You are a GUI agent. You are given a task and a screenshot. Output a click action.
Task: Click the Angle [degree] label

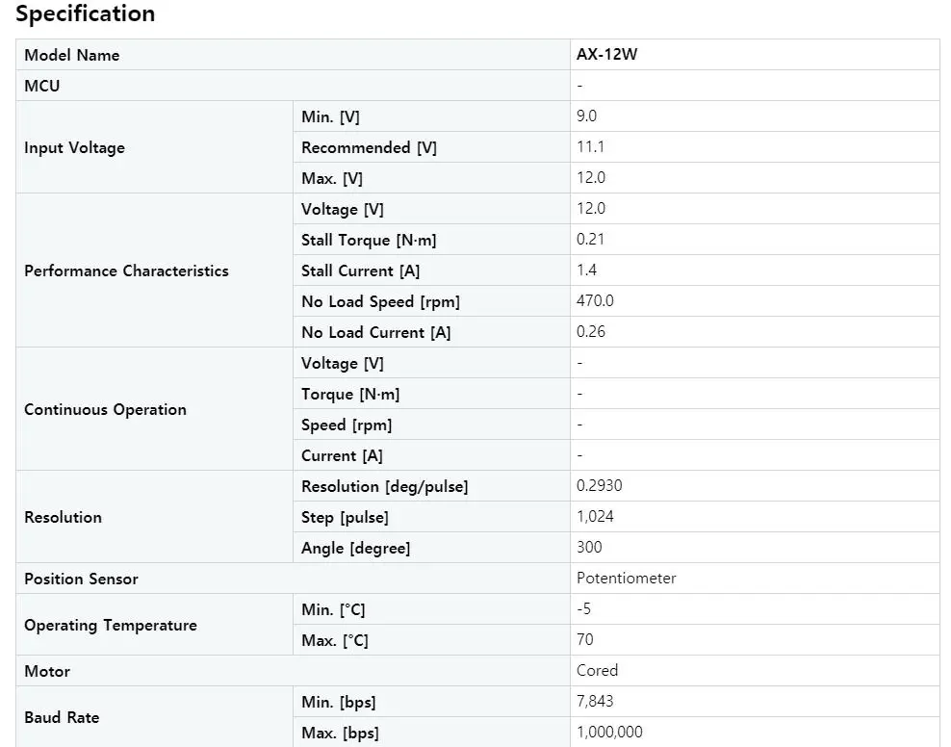(356, 548)
